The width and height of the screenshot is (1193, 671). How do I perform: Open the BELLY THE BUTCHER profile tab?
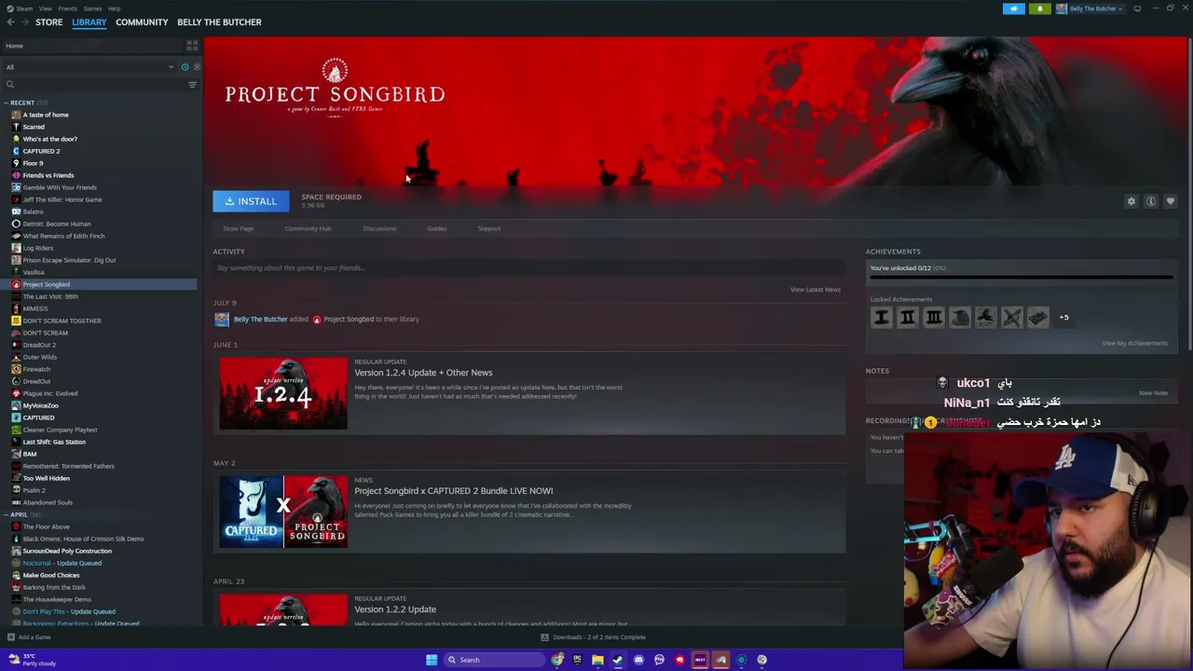pos(219,22)
